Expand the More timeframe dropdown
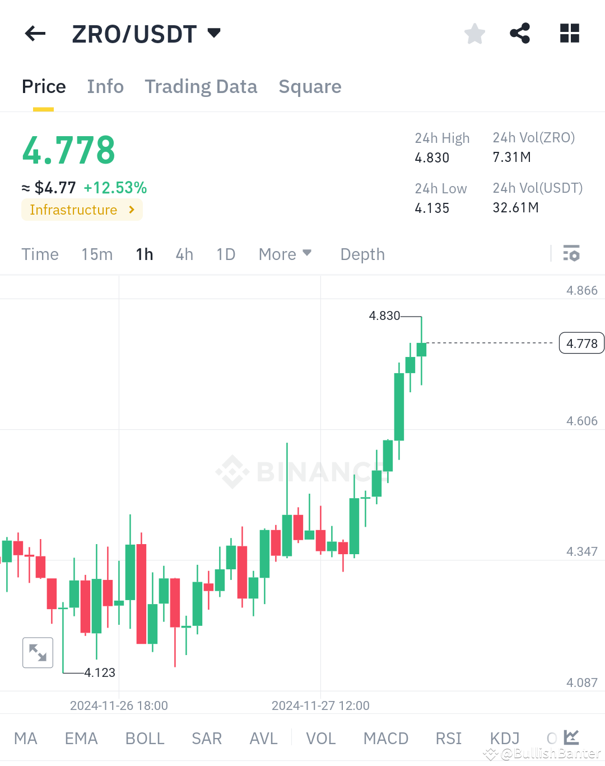The height and width of the screenshot is (766, 605). 285,254
